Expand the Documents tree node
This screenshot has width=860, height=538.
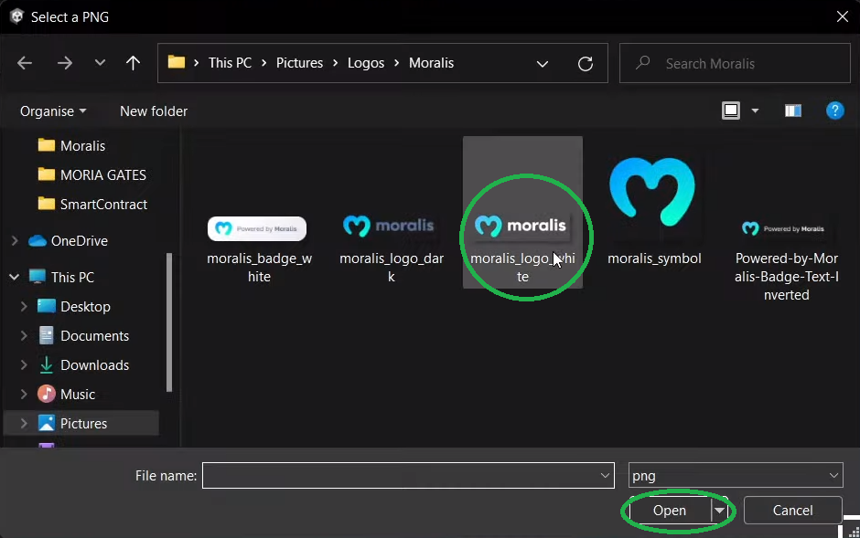click(24, 335)
